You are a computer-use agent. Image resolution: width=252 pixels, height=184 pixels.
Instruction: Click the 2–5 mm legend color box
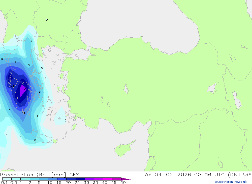[x=34, y=179]
